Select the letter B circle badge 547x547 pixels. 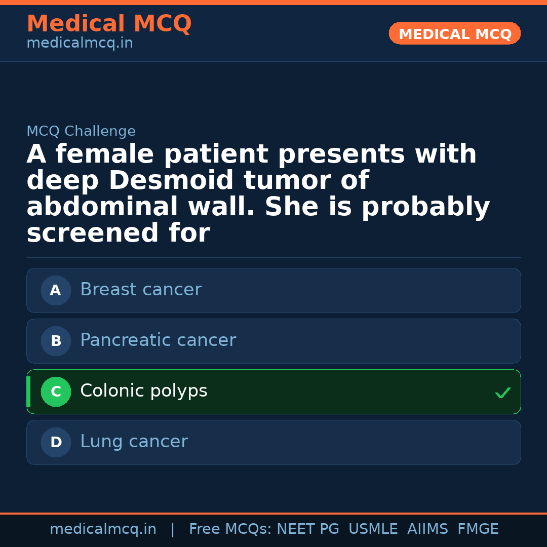point(56,341)
